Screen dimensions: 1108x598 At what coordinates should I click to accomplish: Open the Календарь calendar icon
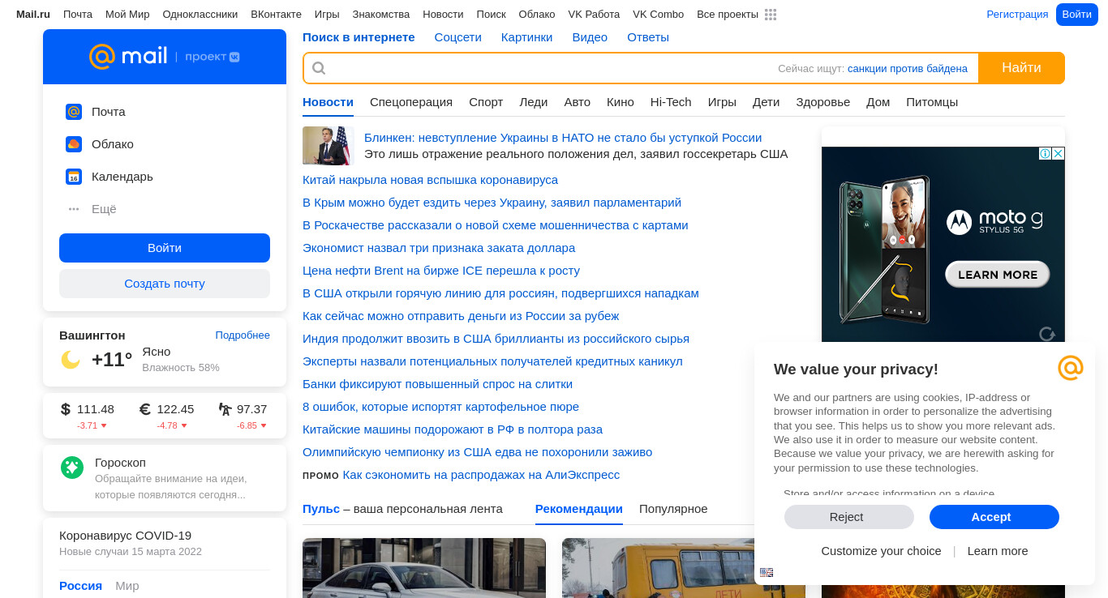(x=74, y=177)
